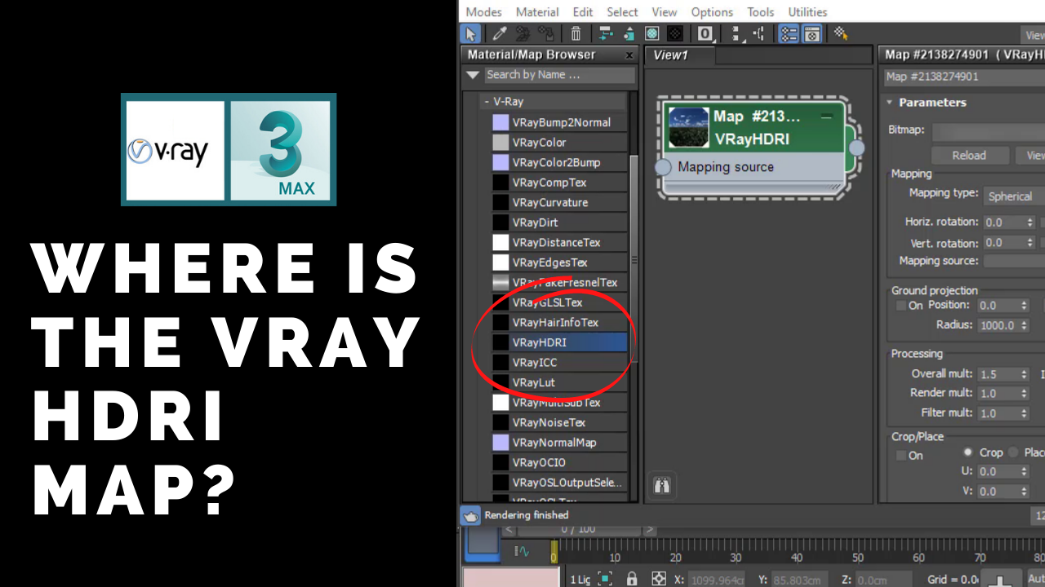Select VRayColor in the map list

[x=559, y=143]
